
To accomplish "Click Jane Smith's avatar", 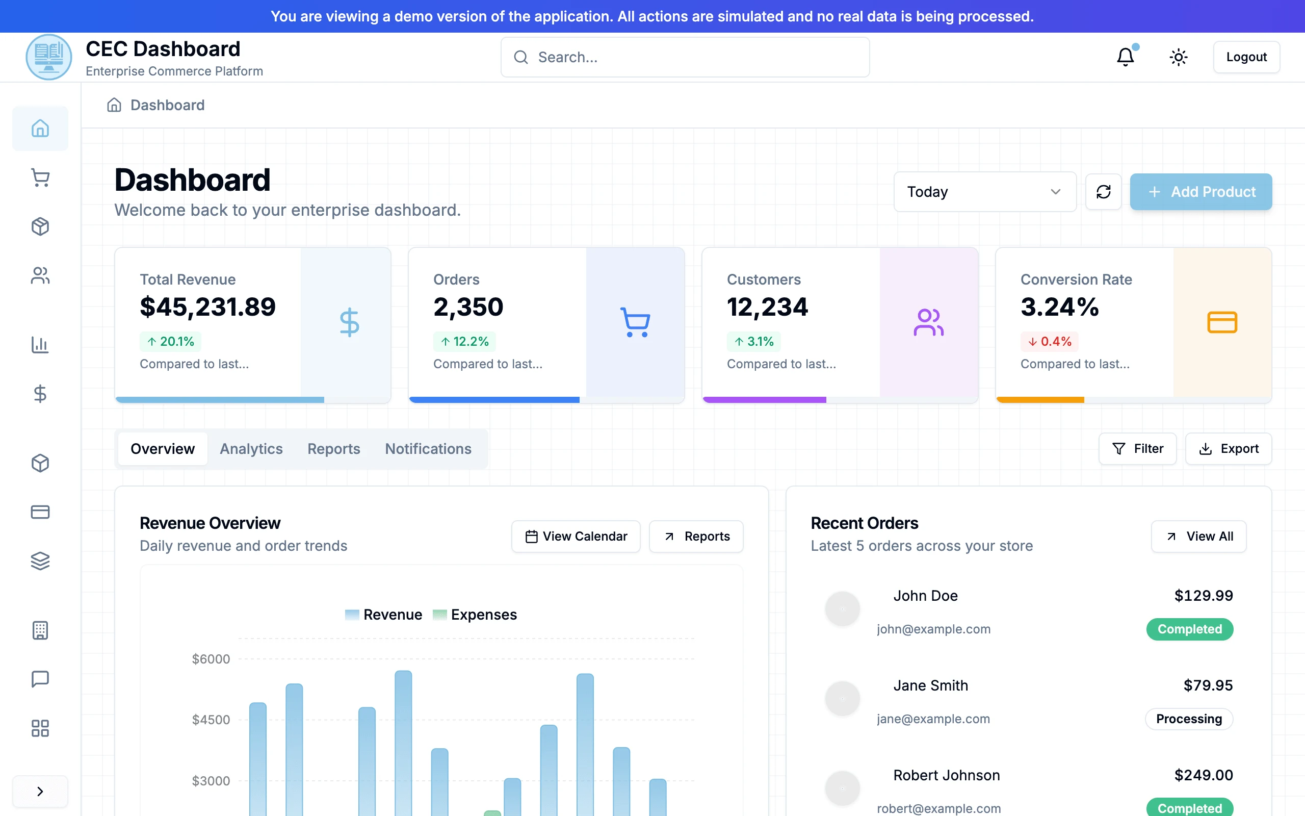I will pyautogui.click(x=842, y=698).
